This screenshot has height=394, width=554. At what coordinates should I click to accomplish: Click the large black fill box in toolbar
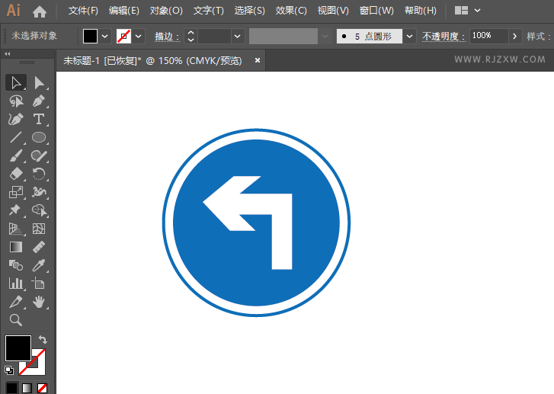(x=18, y=348)
